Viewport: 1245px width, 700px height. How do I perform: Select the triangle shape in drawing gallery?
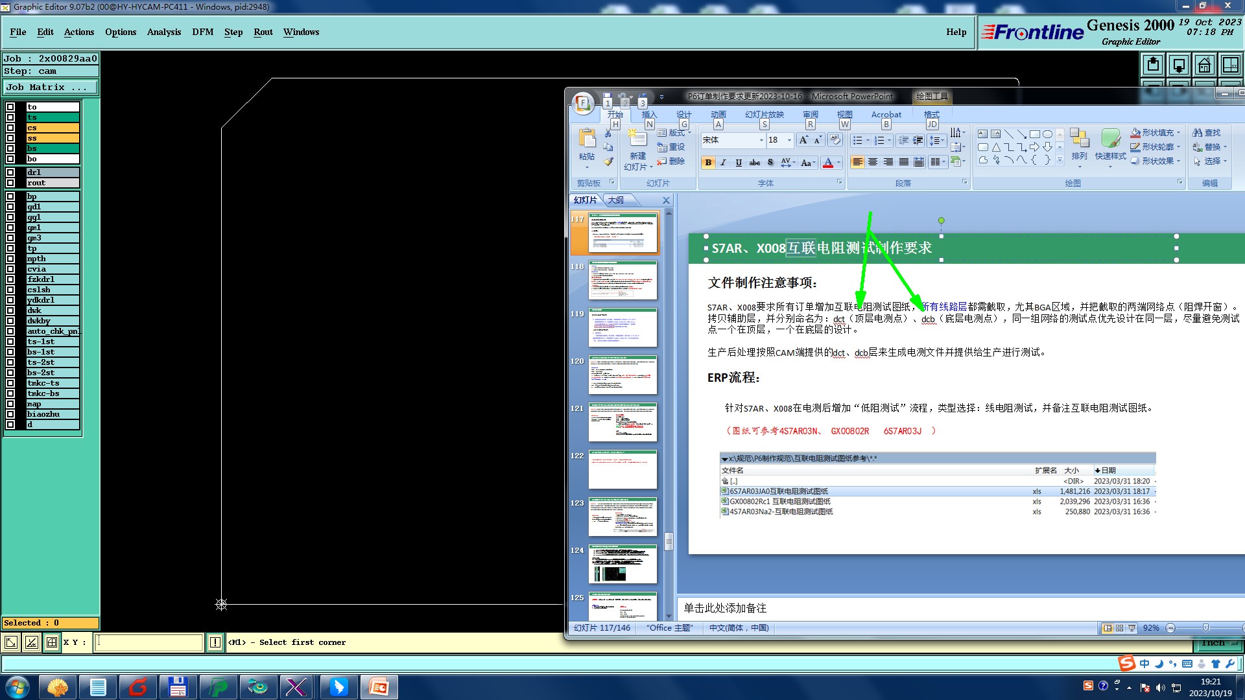click(x=996, y=147)
